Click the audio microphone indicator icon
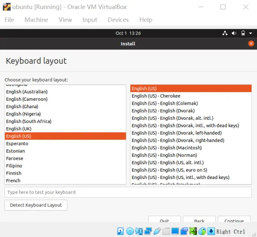257x237 pixels. click(x=139, y=231)
